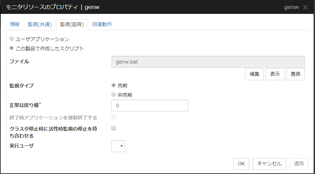This screenshot has width=315, height=174.
Task: Set monitor type to 同期
Action: tap(113, 85)
